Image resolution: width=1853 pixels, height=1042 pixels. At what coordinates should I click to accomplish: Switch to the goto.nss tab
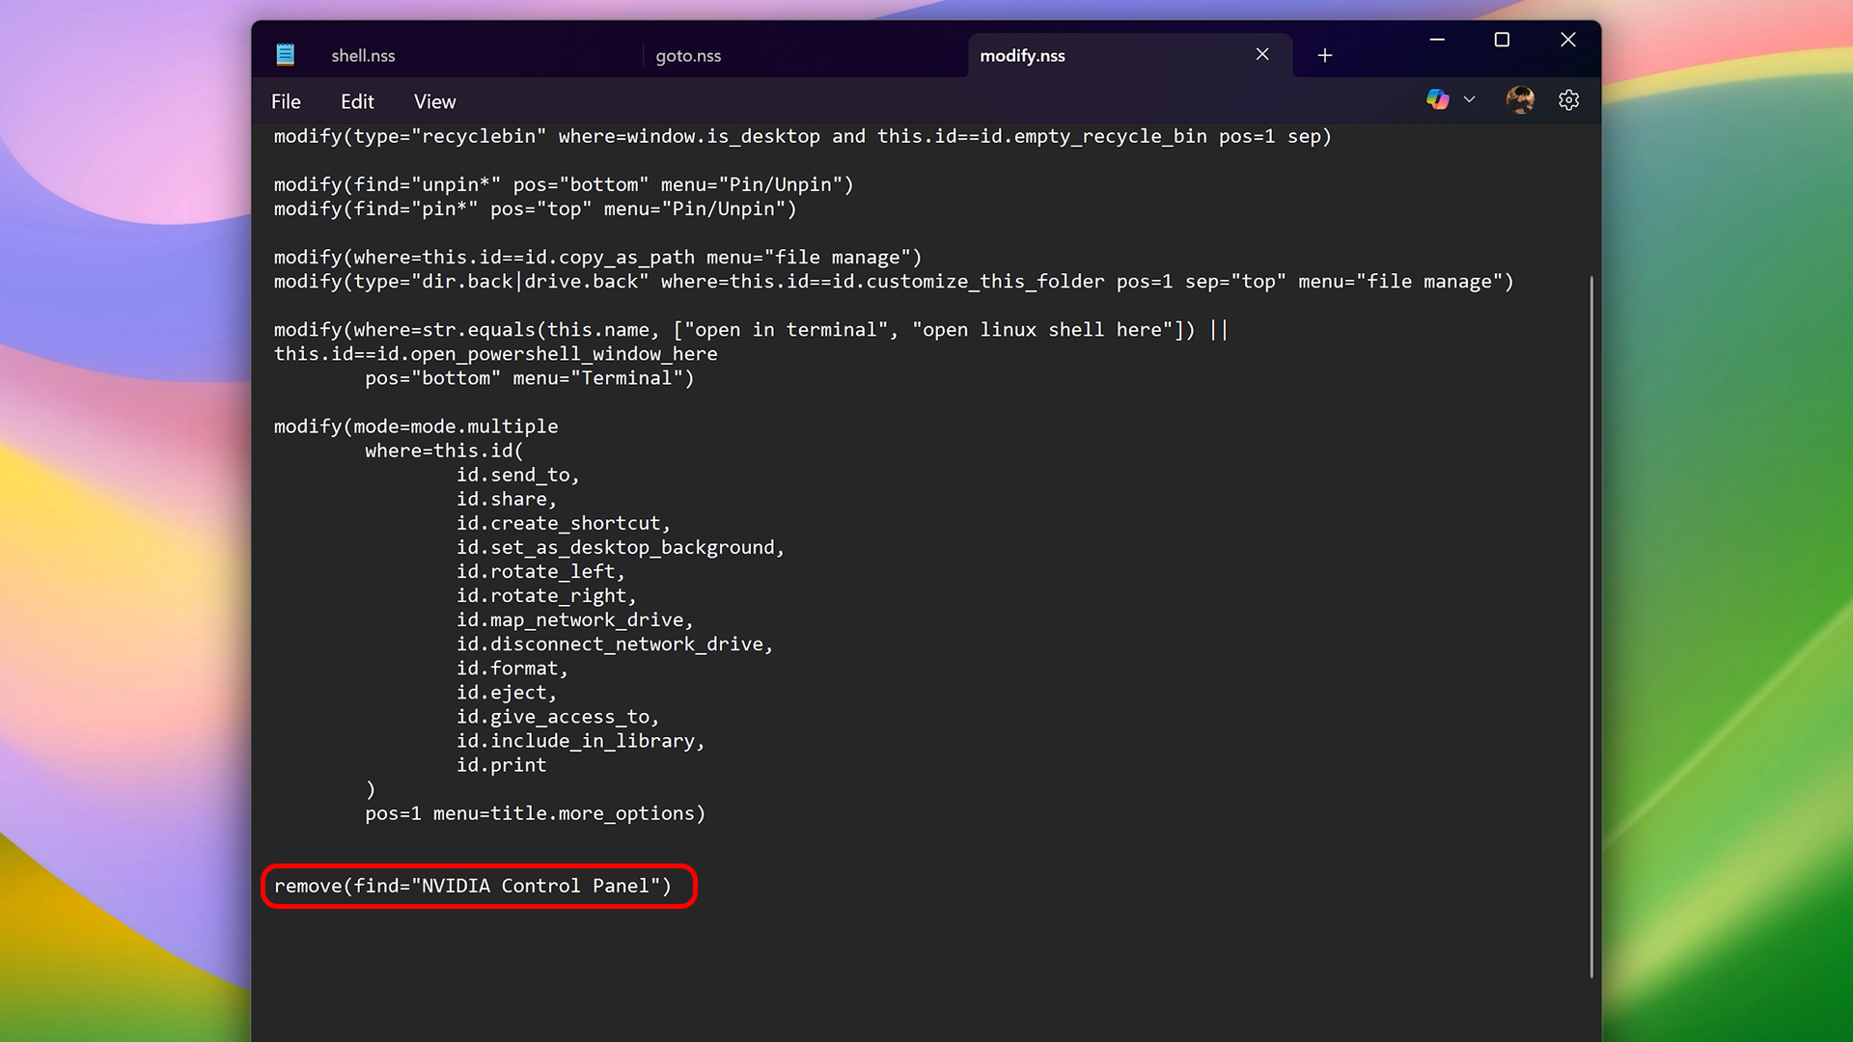pos(688,56)
